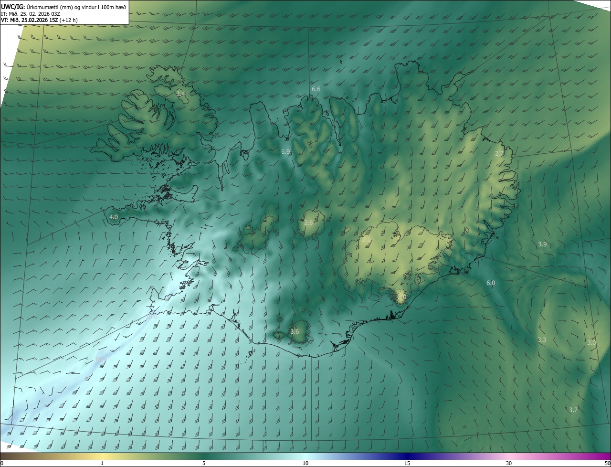The width and height of the screenshot is (611, 467).
Task: Click the title "Úrkomumætti (mm) og vindur í 100m hæð"
Action: click(x=75, y=7)
